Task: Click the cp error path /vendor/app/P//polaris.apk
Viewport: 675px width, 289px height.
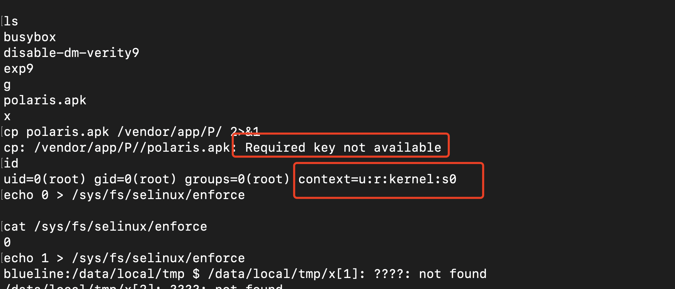Action: (x=132, y=148)
